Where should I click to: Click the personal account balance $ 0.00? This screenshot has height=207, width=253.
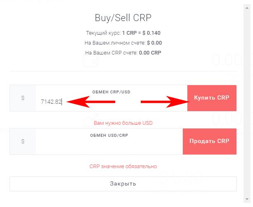(x=154, y=43)
